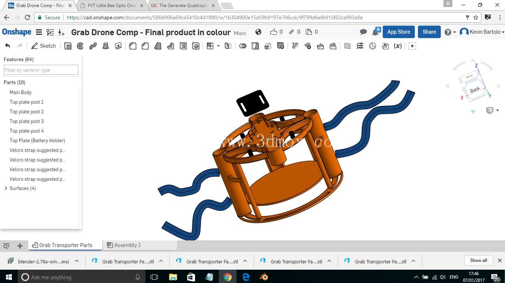Click Show all downloads
Image resolution: width=505 pixels, height=283 pixels.
tap(478, 260)
